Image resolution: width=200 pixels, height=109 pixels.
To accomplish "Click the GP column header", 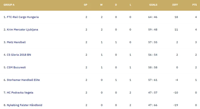I will [85, 5].
